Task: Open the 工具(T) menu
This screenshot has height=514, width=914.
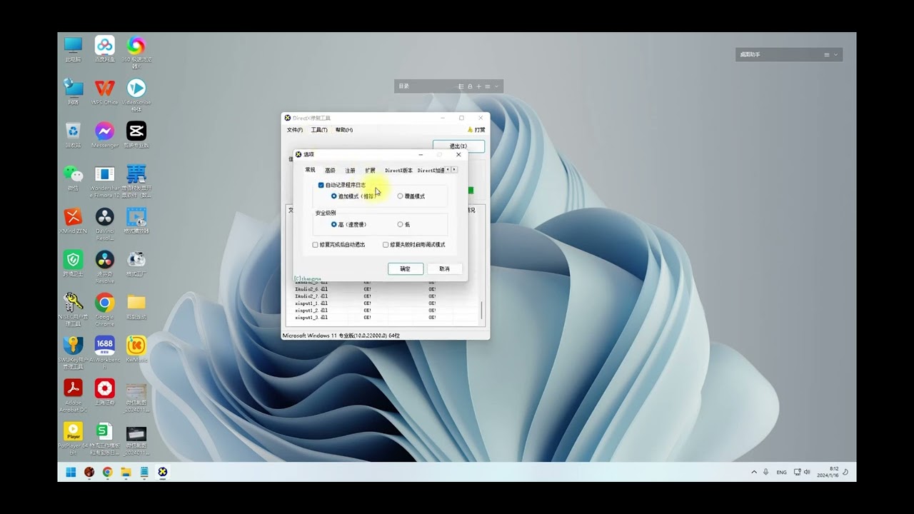Action: click(x=319, y=130)
